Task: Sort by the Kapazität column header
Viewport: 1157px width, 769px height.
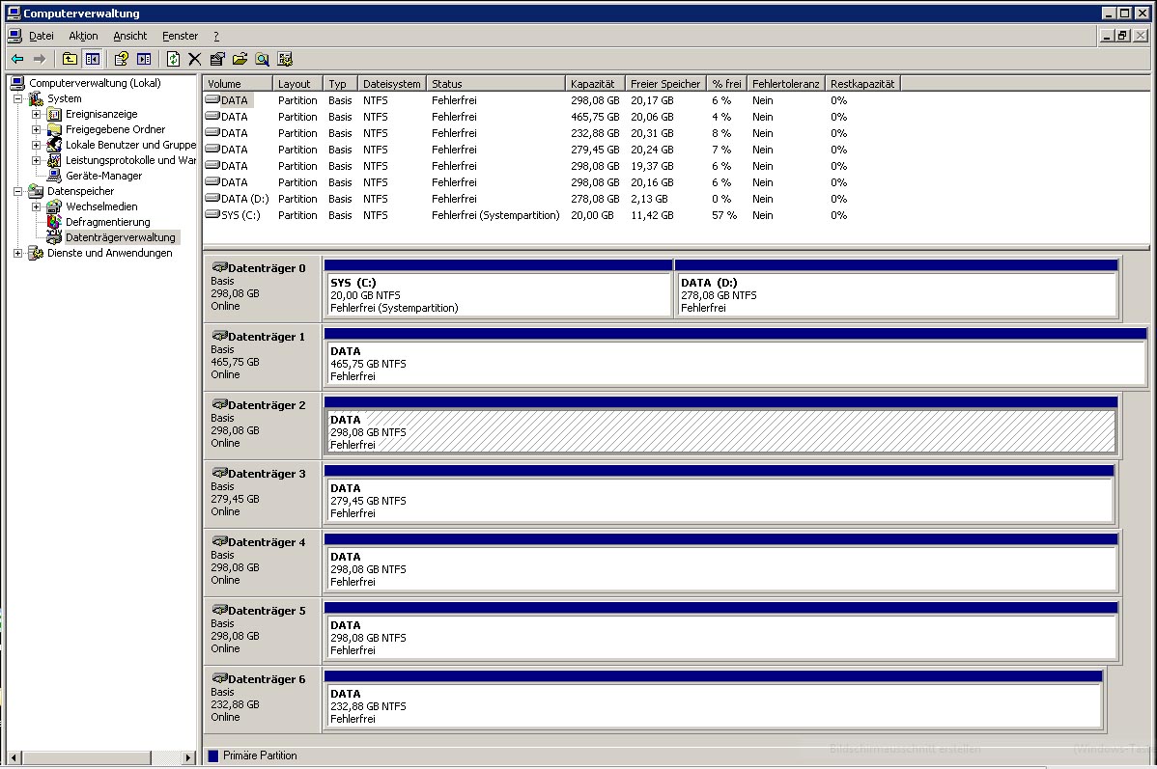Action: click(596, 84)
